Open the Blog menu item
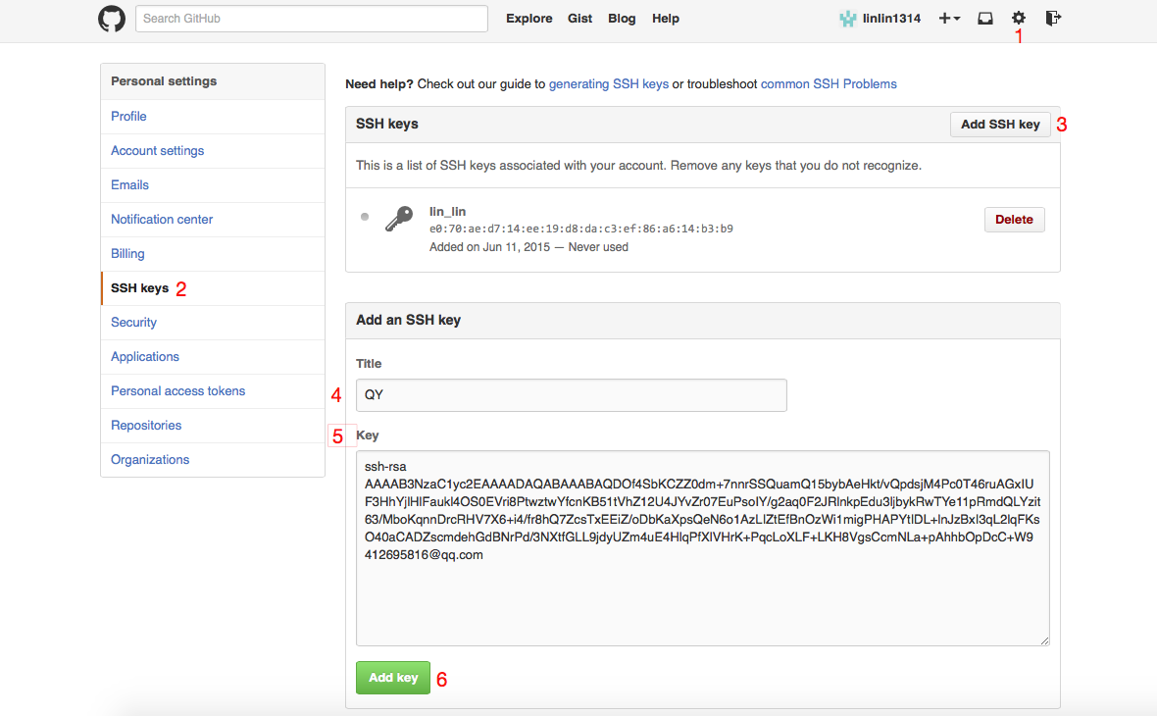 click(622, 19)
